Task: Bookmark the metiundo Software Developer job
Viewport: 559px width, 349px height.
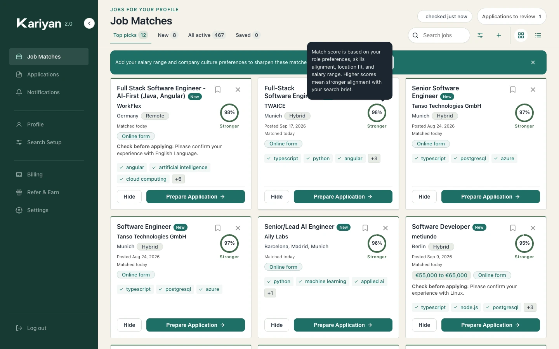Action: 513,228
